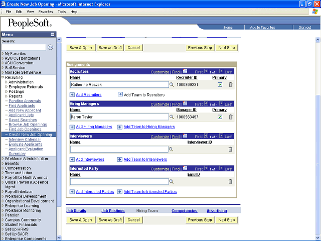Delete the Aaron Taylor hiring manager row
Viewport: 321px width, 241px height.
click(x=231, y=117)
